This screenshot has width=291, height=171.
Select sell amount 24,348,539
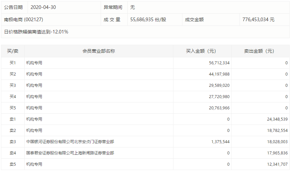(277, 119)
